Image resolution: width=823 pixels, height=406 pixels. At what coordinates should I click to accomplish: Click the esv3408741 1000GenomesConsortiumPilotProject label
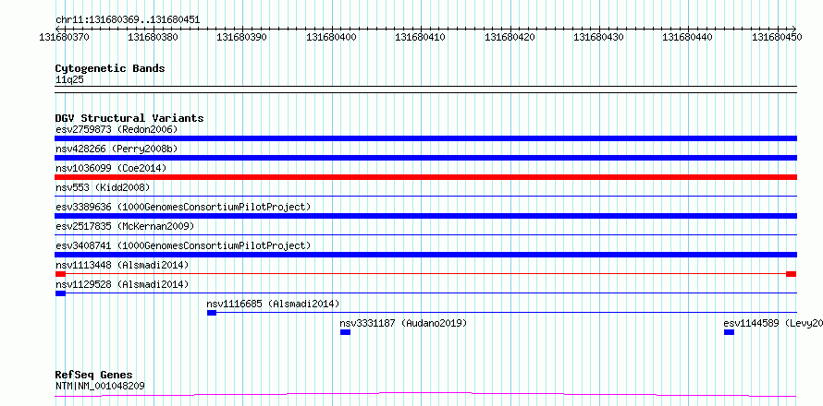[183, 245]
